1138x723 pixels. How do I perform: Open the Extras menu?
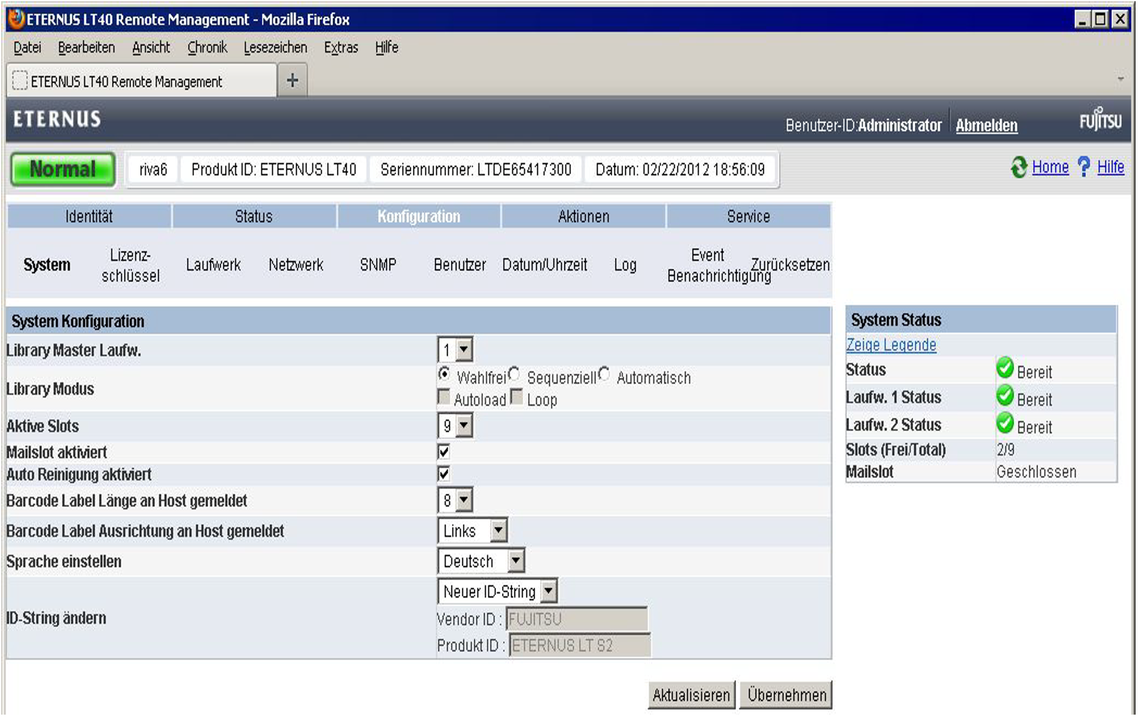coord(341,47)
